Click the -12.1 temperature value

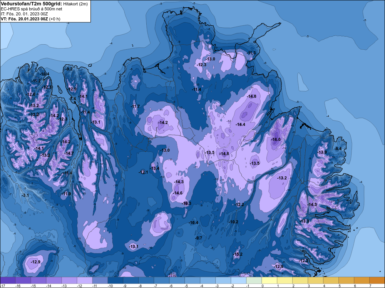pyautogui.click(x=143, y=172)
